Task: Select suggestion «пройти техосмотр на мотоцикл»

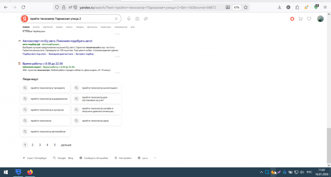Action: point(97,88)
